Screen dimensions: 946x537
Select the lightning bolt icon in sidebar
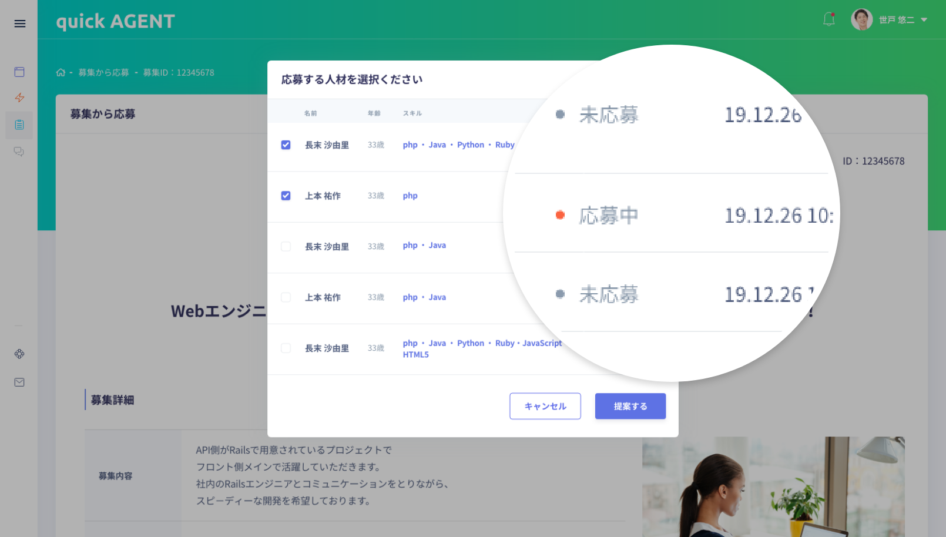(x=19, y=98)
